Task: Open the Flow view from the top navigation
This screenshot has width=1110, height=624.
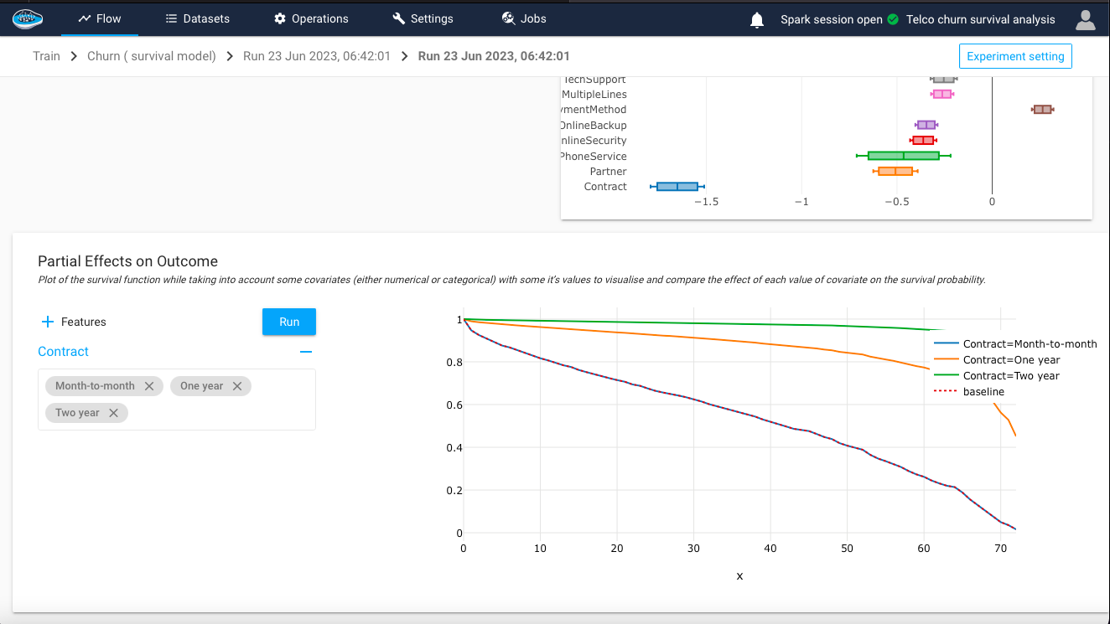Action: click(100, 18)
